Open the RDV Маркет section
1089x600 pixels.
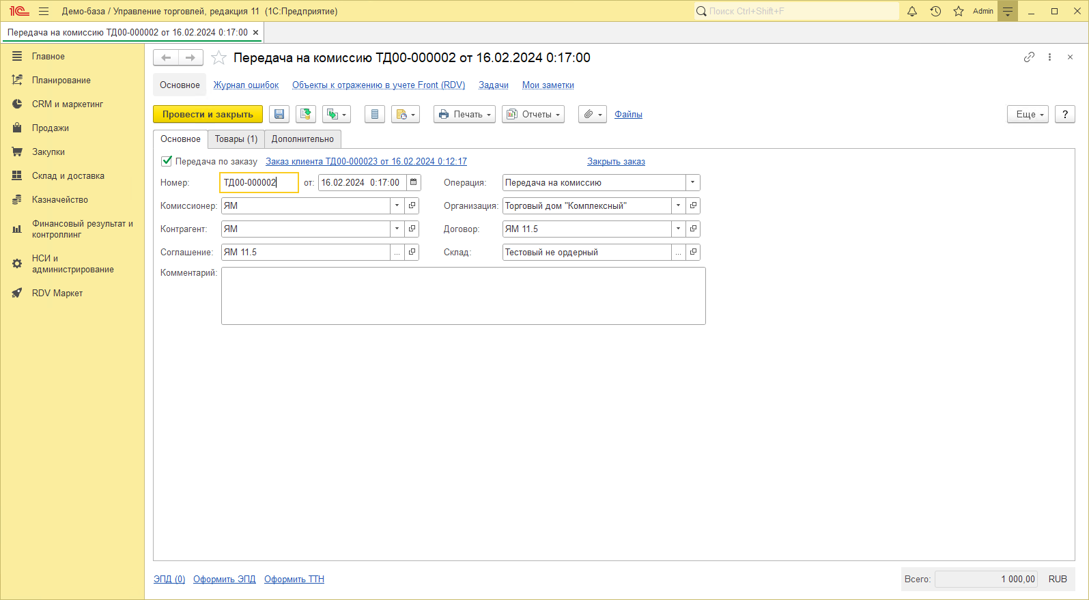(57, 294)
